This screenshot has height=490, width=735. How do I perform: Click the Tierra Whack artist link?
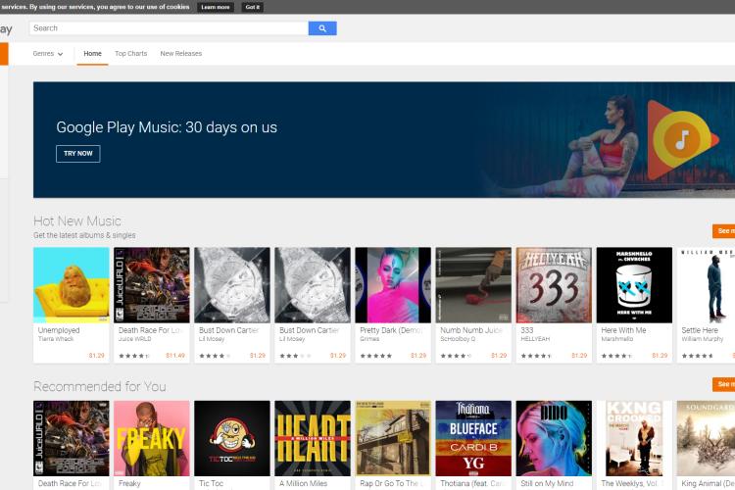[56, 338]
